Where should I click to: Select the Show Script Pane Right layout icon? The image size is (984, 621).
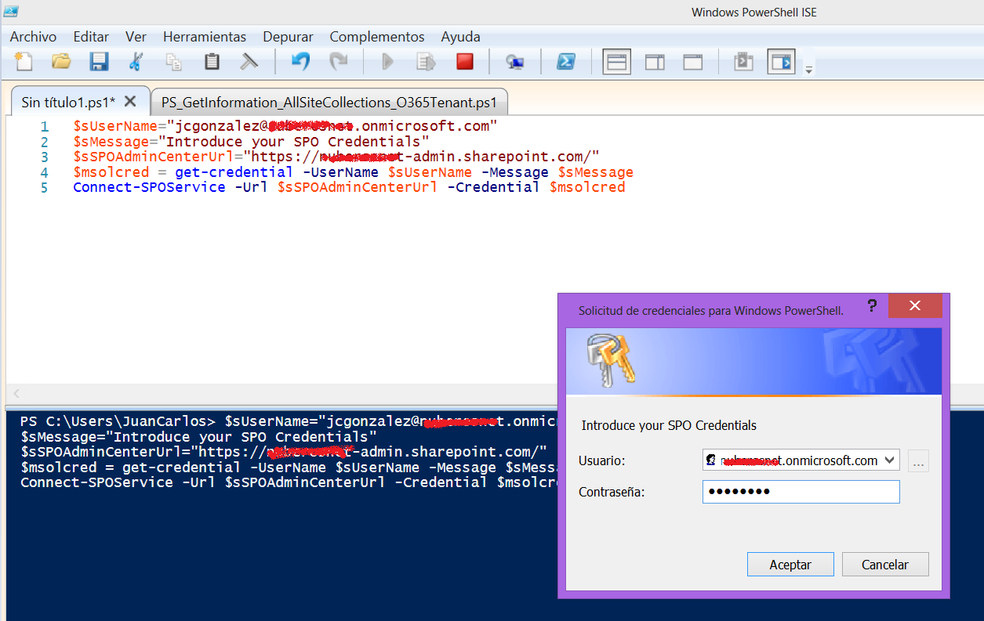coord(655,61)
